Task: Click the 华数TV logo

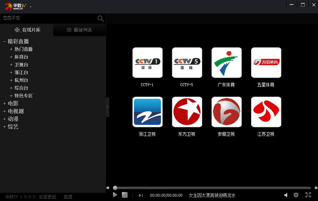Action: coord(15,6)
